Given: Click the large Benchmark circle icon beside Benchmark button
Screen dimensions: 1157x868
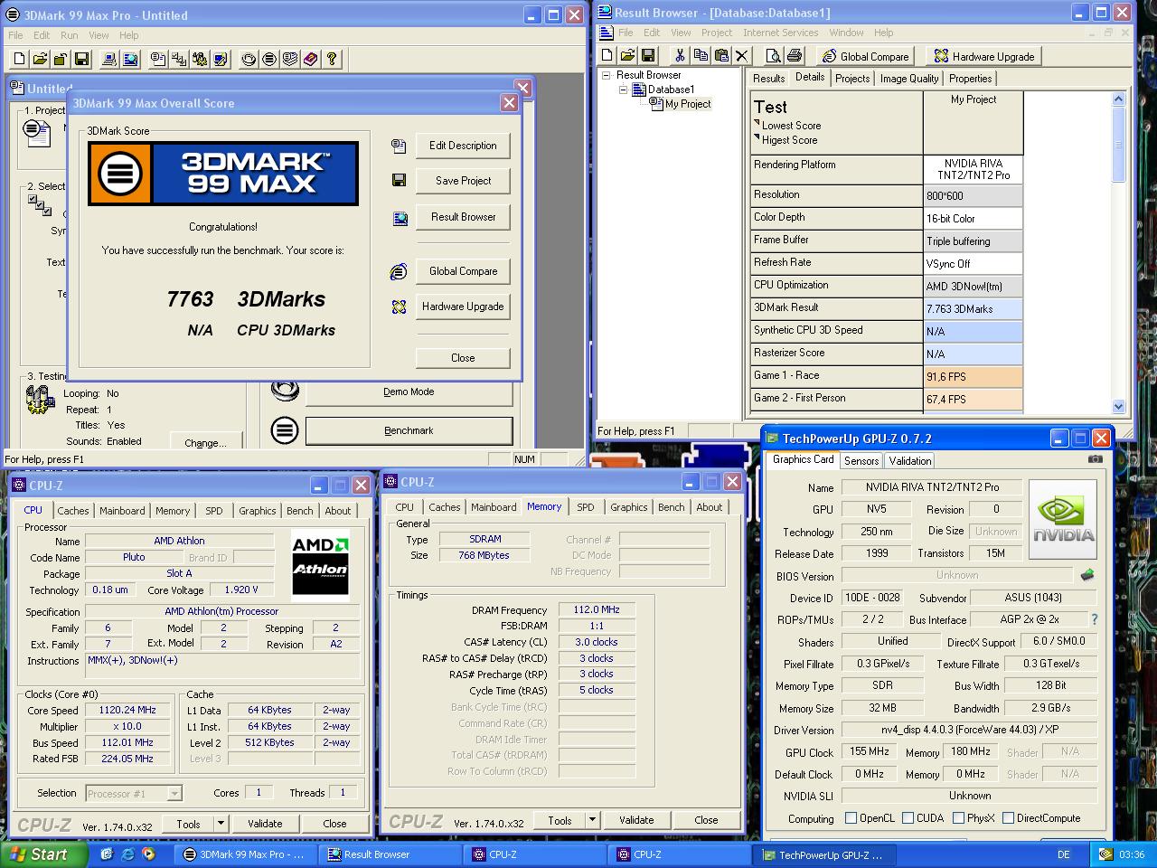Looking at the screenshot, I should [x=285, y=430].
